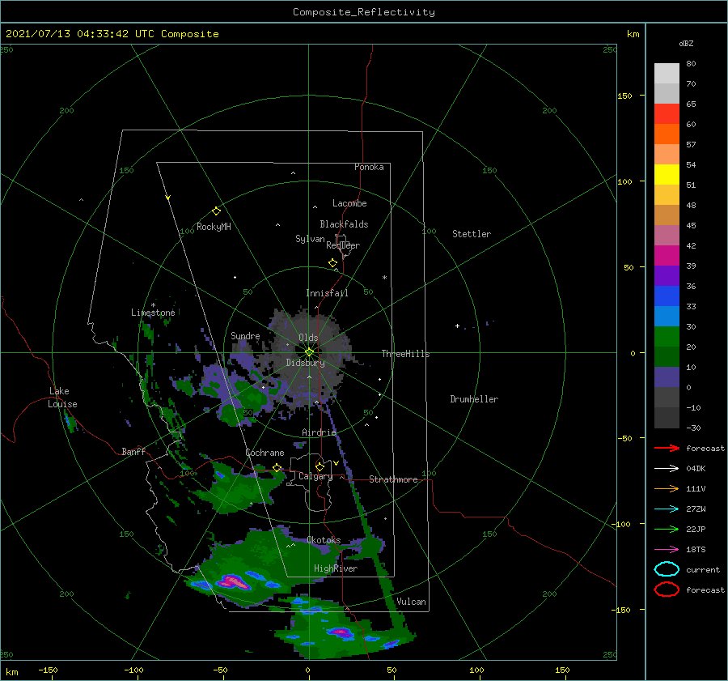Click the magenta storm core at the map's bottom edge
The image size is (728, 681).
coord(341,632)
